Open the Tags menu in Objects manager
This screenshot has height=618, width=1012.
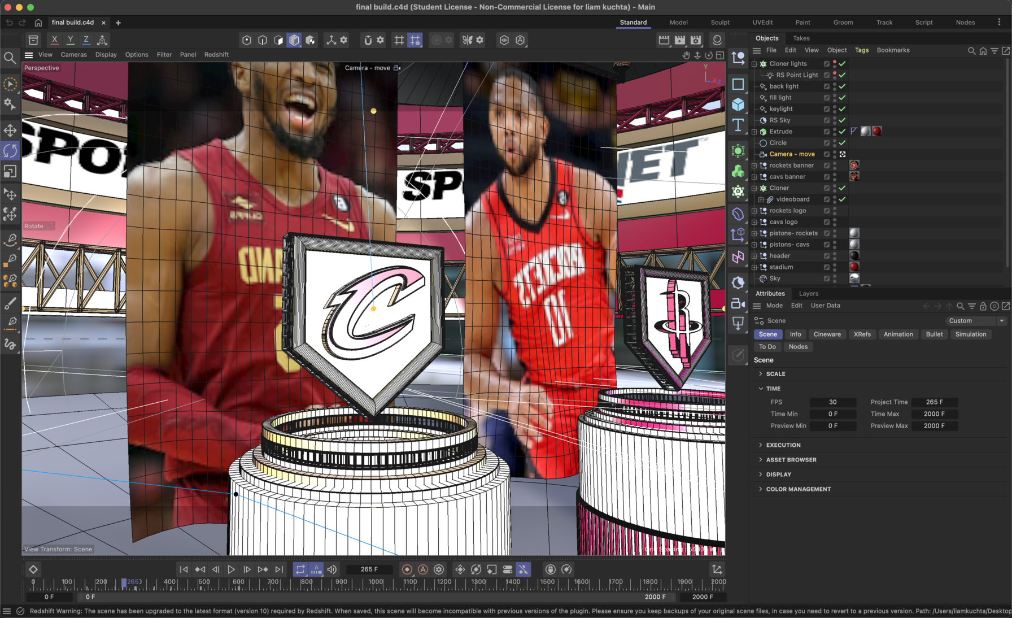tap(861, 50)
